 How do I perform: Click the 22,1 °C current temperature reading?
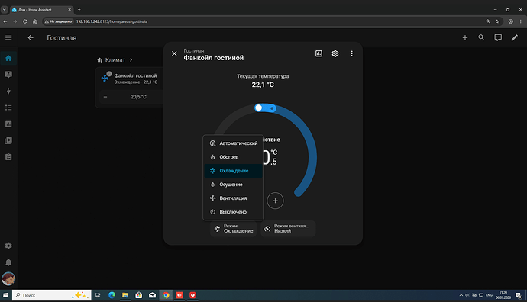point(263,85)
